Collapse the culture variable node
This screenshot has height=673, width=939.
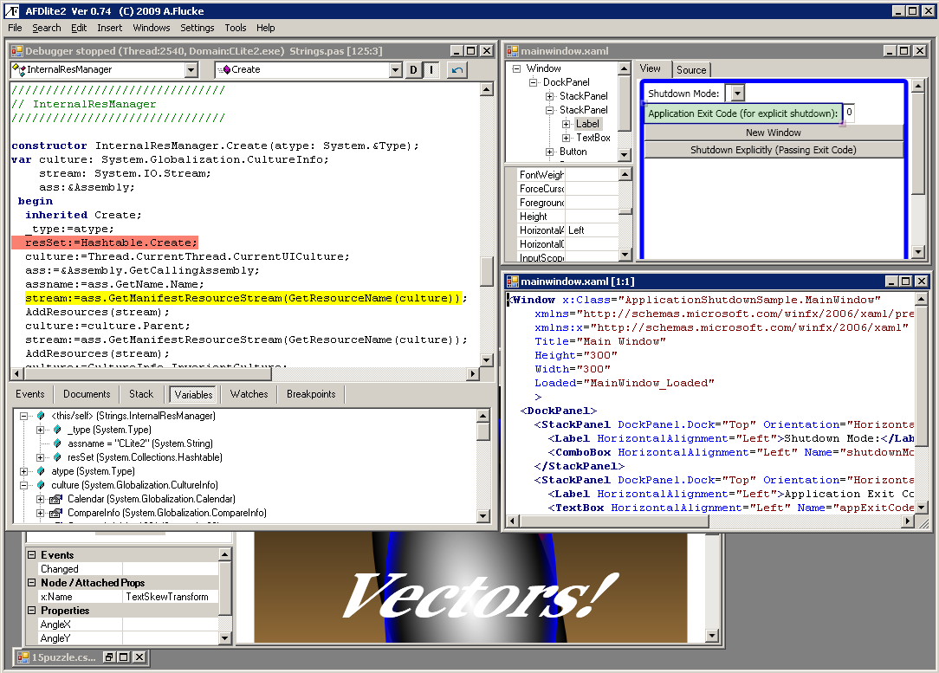(x=24, y=485)
